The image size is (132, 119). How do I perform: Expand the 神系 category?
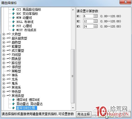click(x=4, y=75)
